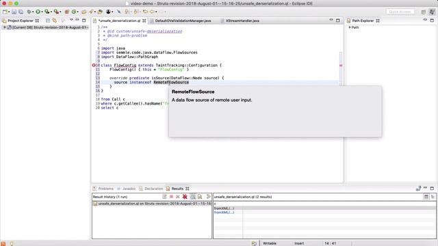The image size is (438, 246).
Task: Close the unsafe_deserialization.ql editor tab
Action: (144, 20)
